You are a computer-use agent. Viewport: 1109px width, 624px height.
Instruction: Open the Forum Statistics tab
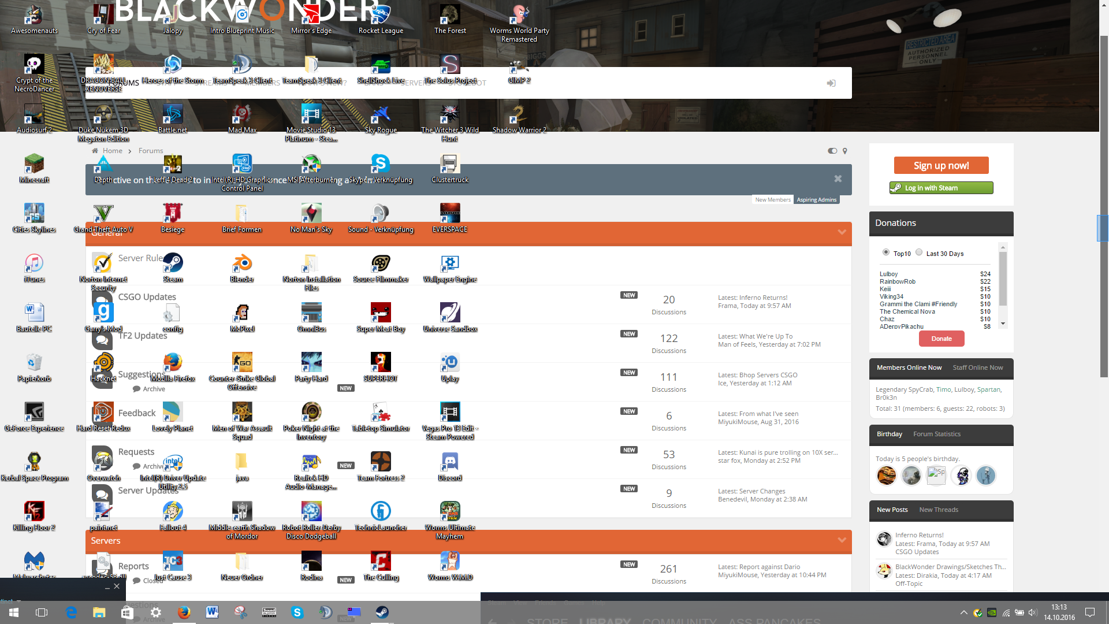tap(937, 434)
